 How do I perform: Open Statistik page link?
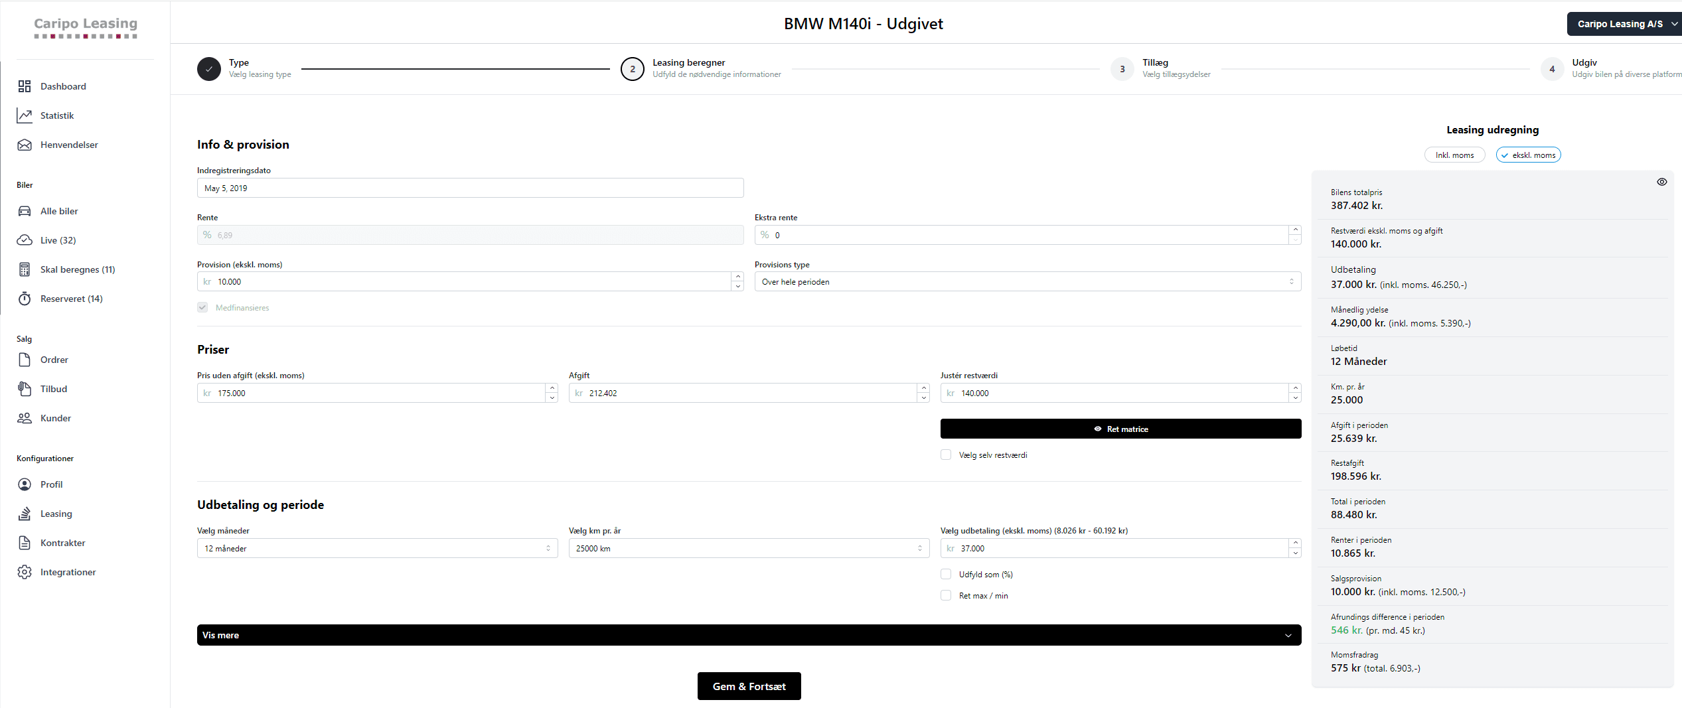[x=57, y=115]
